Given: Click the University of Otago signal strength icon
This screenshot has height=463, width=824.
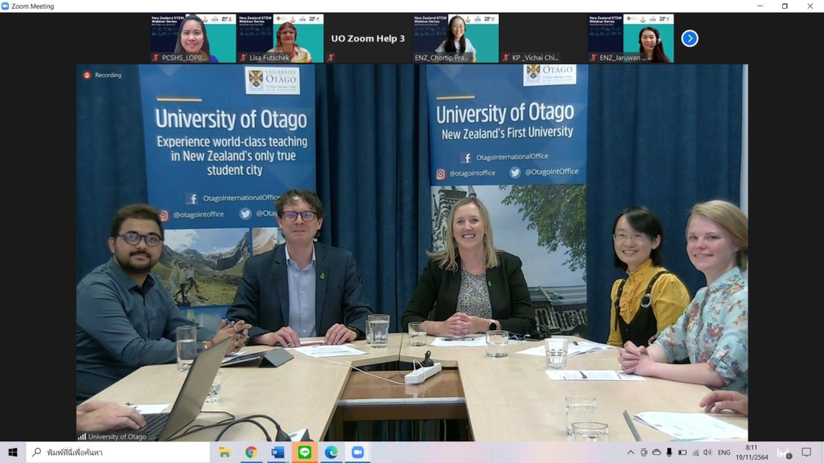Looking at the screenshot, I should pos(82,436).
